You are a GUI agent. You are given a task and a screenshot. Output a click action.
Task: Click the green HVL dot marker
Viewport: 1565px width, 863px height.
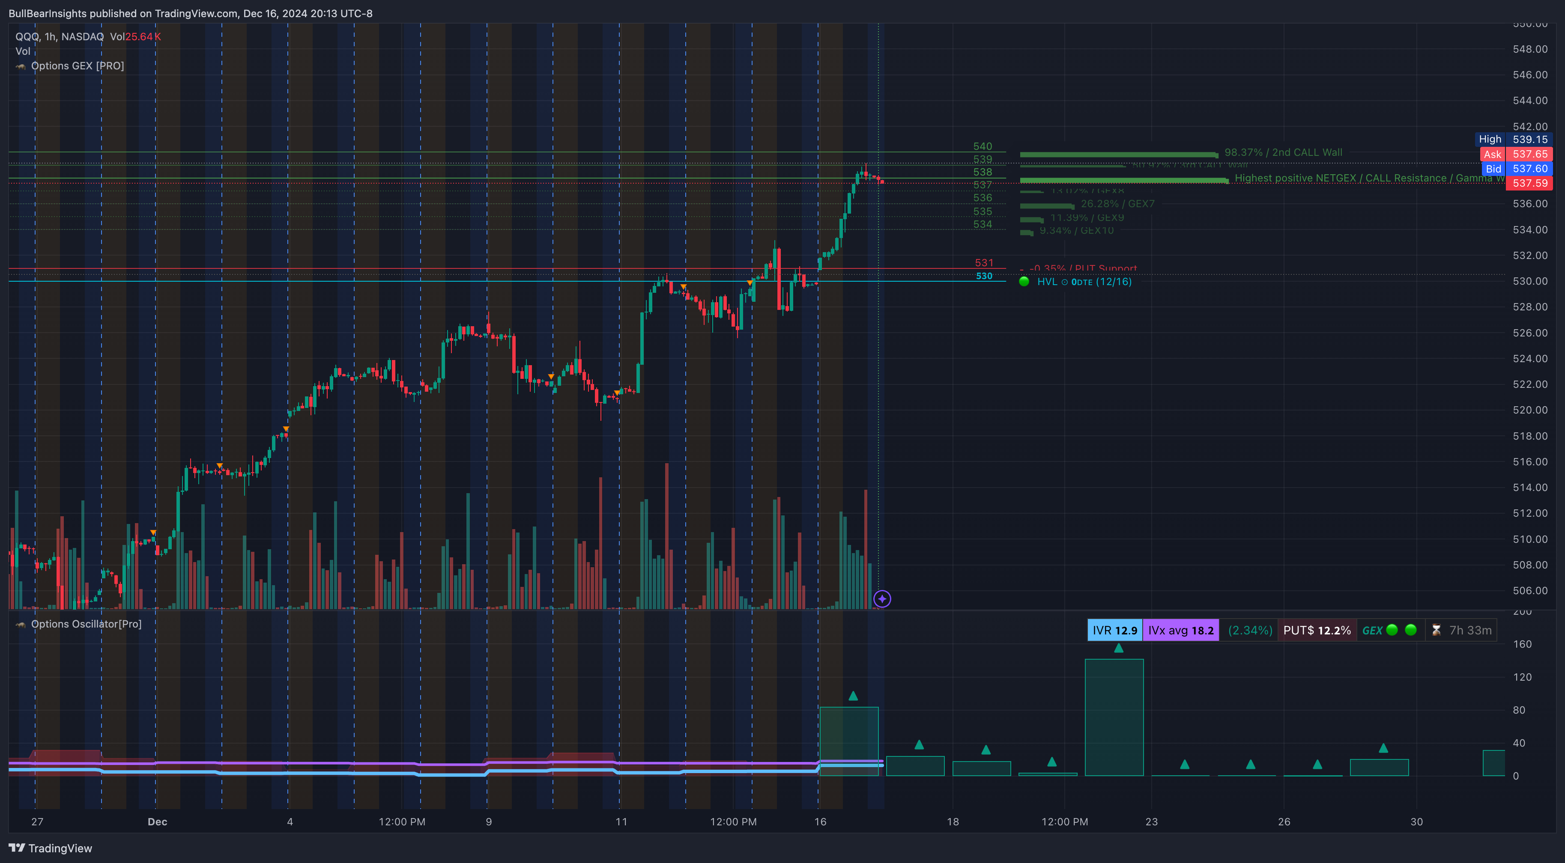point(1024,281)
